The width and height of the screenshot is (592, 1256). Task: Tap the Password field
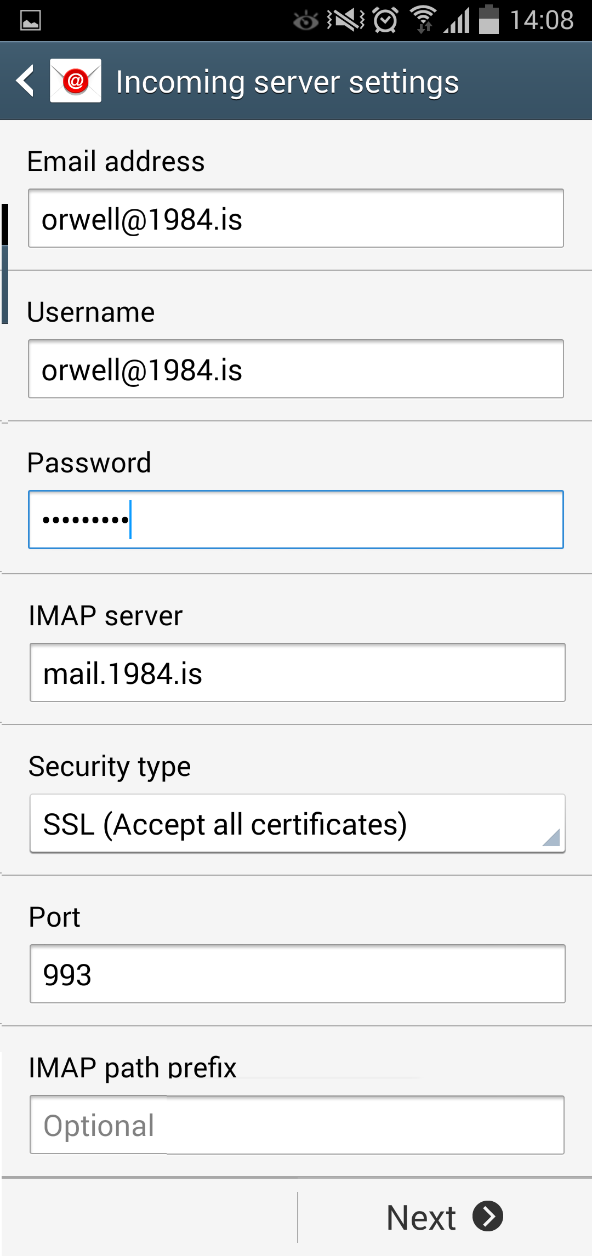[x=296, y=519]
